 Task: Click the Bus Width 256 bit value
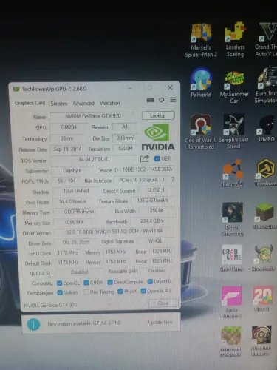(x=157, y=210)
